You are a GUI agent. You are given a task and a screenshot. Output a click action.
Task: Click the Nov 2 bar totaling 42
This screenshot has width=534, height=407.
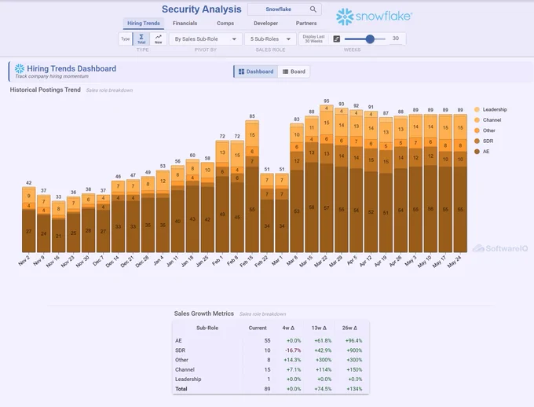(x=28, y=219)
